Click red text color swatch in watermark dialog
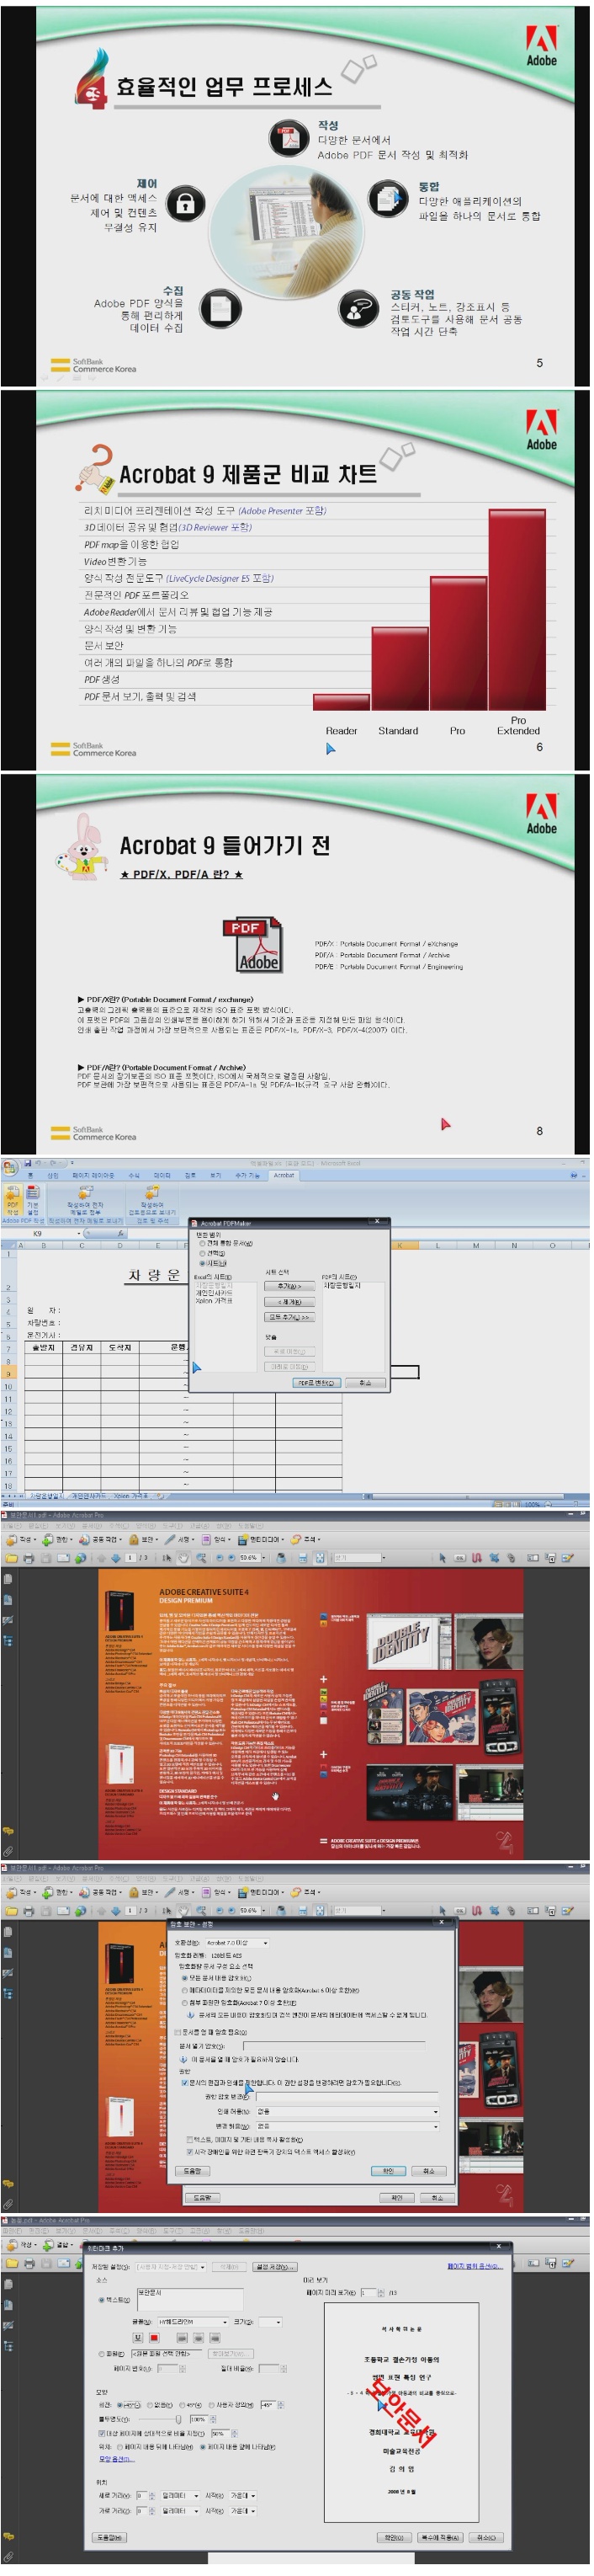This screenshot has width=594, height=2576. (154, 2338)
